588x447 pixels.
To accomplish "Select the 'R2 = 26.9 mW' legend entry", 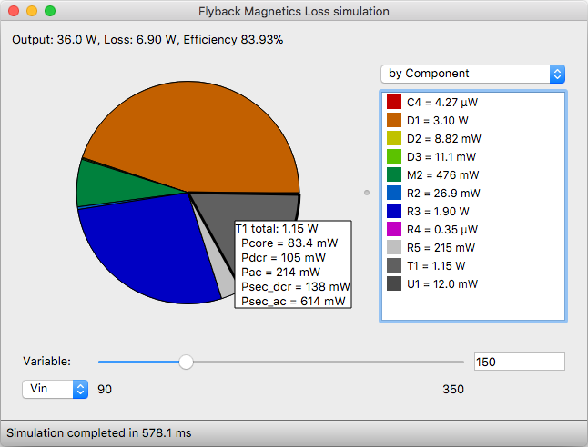I will (x=443, y=194).
